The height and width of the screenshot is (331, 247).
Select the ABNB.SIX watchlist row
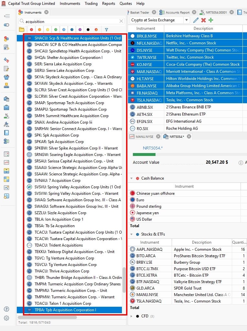click(187, 107)
